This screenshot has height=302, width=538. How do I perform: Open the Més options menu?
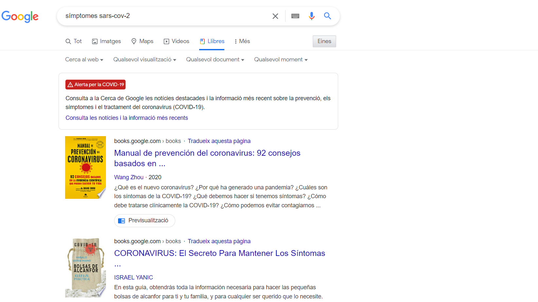coord(242,41)
